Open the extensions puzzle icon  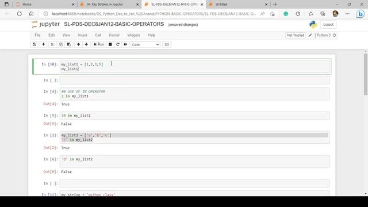[298, 14]
